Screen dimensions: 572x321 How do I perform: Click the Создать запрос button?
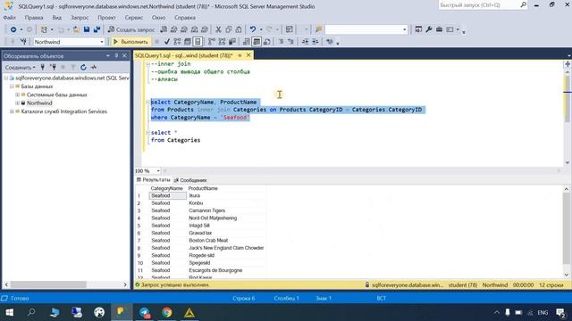[131, 29]
